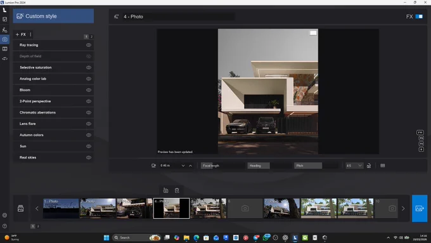This screenshot has height=243, width=431.
Task: Click the + FX add effect button
Action: point(21,34)
